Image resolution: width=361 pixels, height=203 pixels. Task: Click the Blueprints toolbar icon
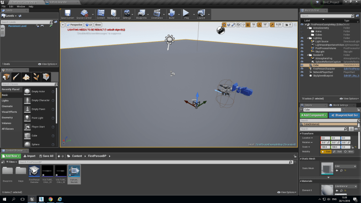142,14
